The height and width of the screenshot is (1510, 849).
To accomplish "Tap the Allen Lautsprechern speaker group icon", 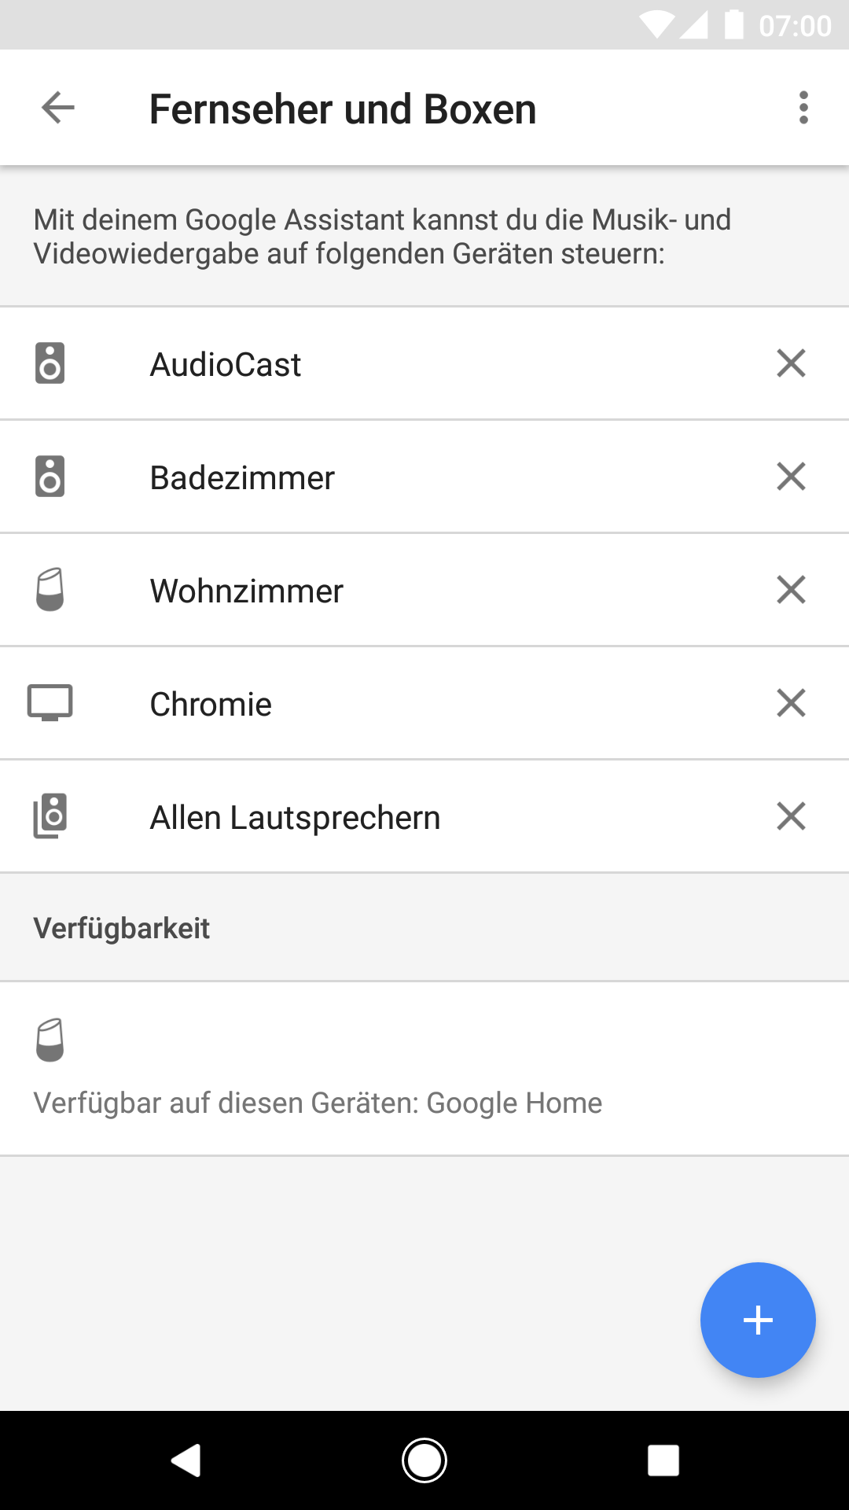I will tap(50, 816).
